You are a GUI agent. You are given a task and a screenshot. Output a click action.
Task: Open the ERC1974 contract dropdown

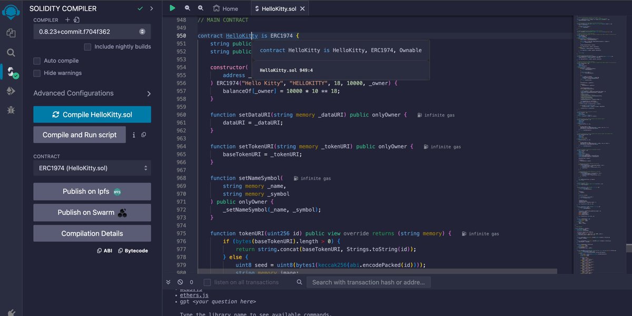tap(92, 169)
